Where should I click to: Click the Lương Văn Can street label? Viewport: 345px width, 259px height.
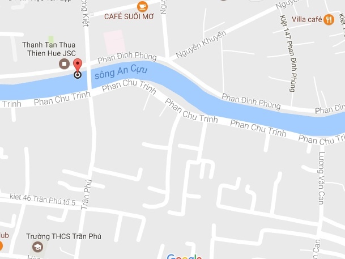(321, 179)
